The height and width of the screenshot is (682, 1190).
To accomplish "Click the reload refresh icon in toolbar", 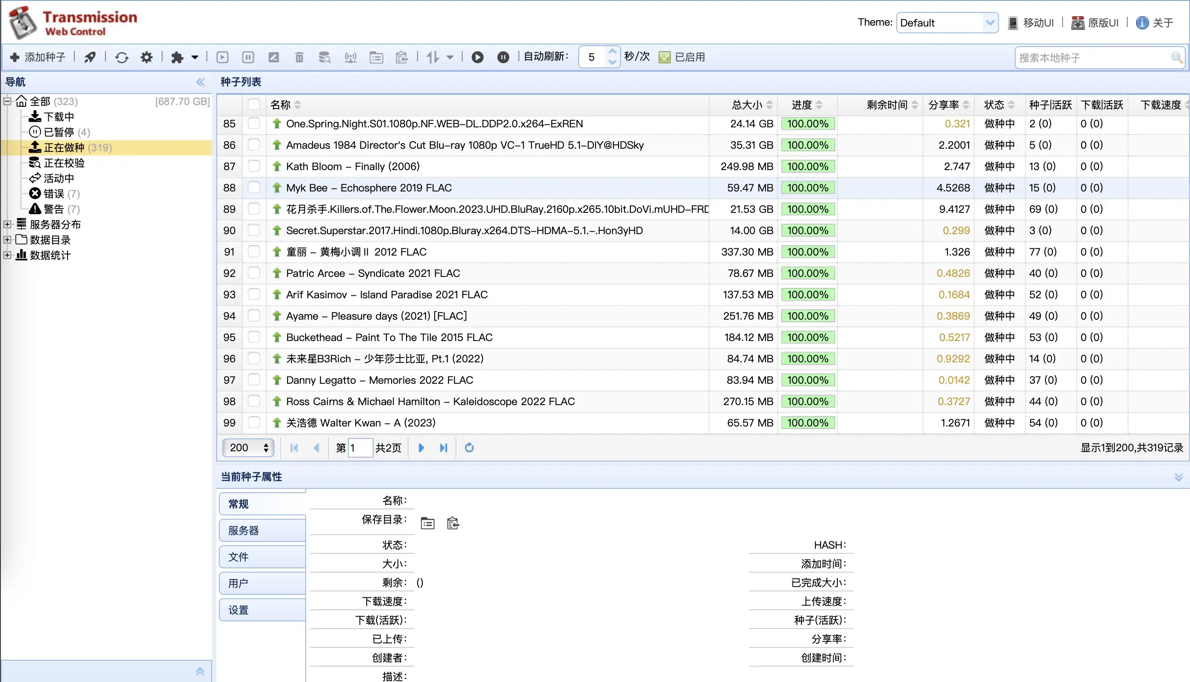I will [x=122, y=57].
